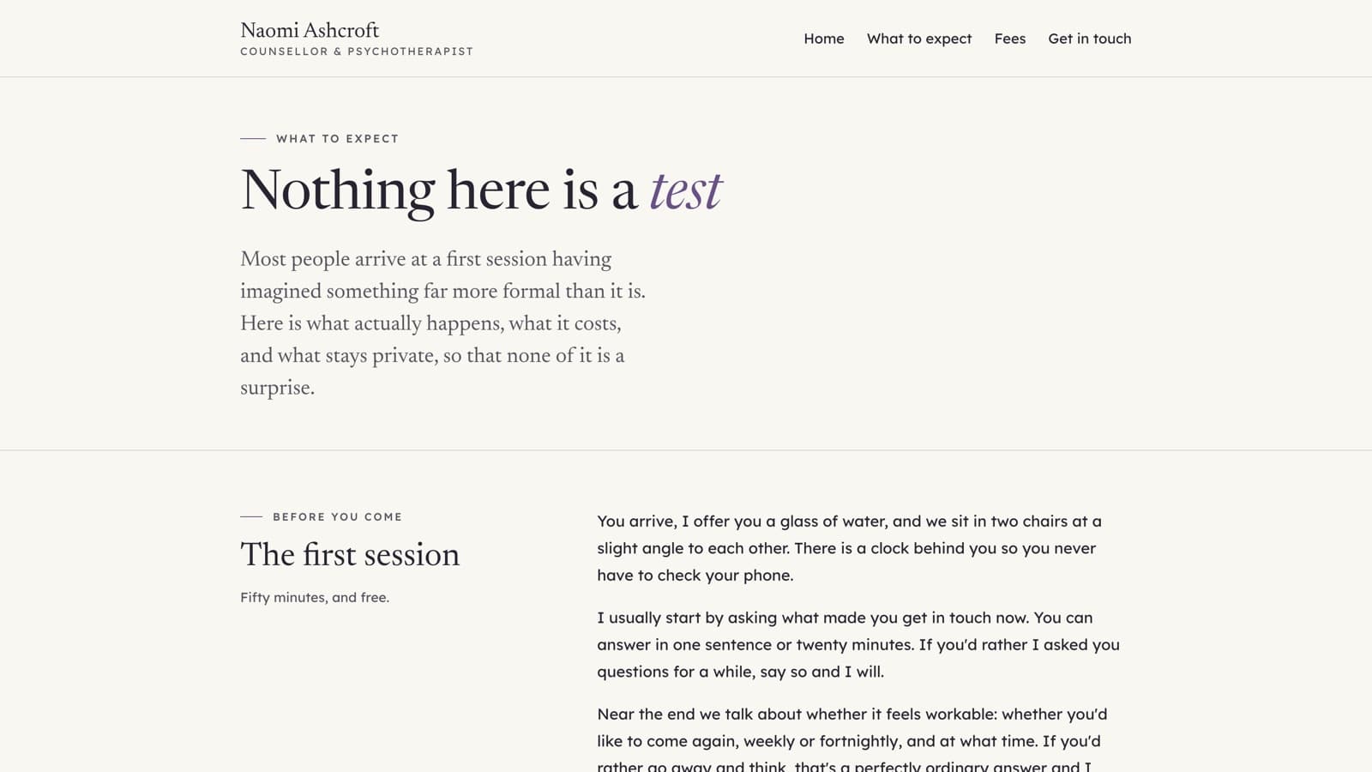The width and height of the screenshot is (1372, 772).
Task: Click the paragraph beginning I usually start
Action: click(858, 644)
